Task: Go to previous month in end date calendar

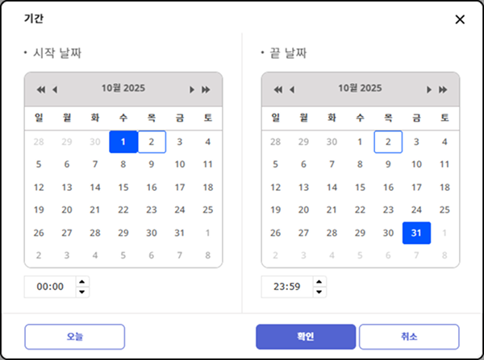Action: click(x=292, y=89)
